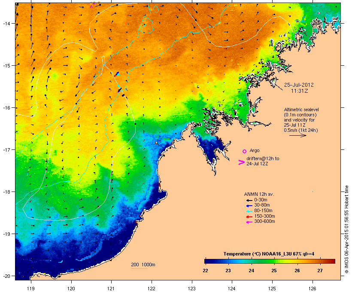Click the 300-600m depth label
This screenshot has width=352, height=292.
point(264,222)
